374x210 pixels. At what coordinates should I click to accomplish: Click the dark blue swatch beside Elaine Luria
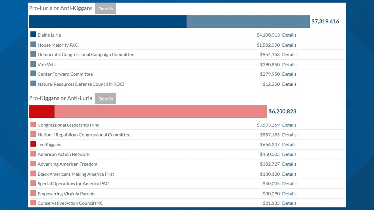click(33, 34)
